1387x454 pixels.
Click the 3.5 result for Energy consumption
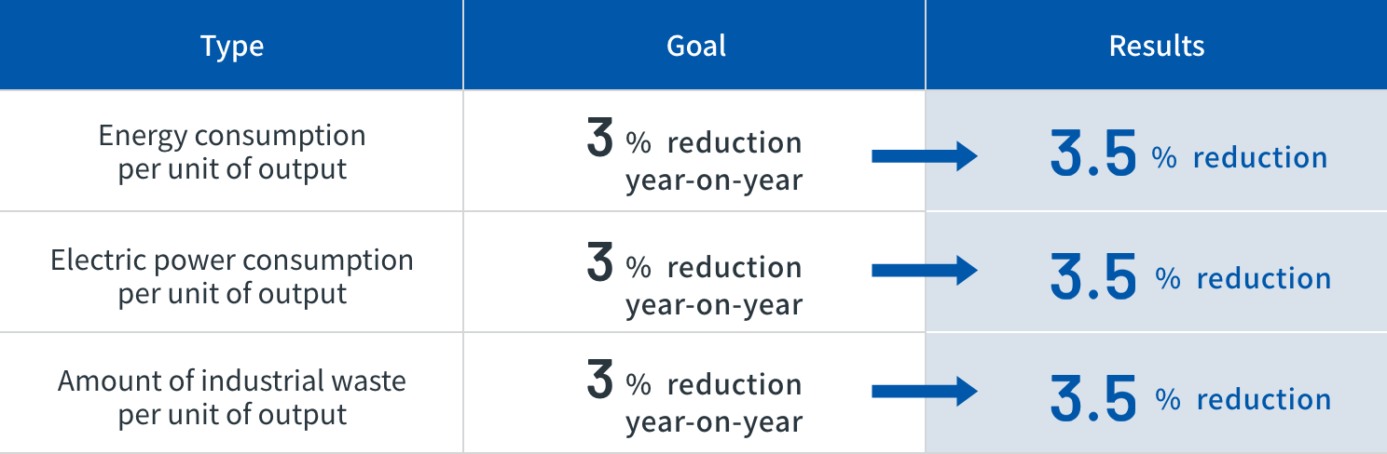(1092, 155)
